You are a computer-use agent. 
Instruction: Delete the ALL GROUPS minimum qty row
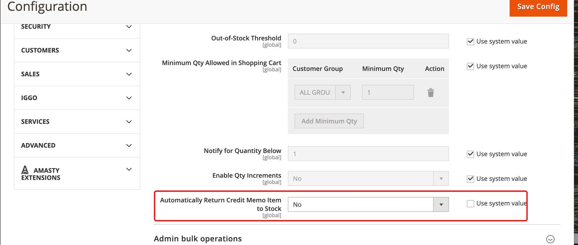click(431, 93)
